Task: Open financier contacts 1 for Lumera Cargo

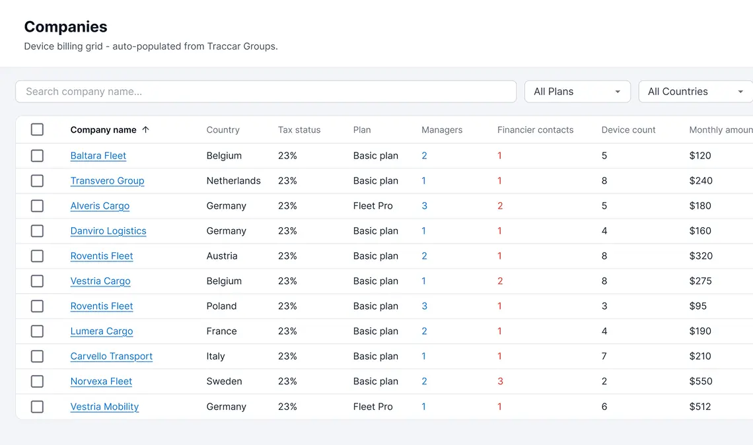Action: (499, 331)
